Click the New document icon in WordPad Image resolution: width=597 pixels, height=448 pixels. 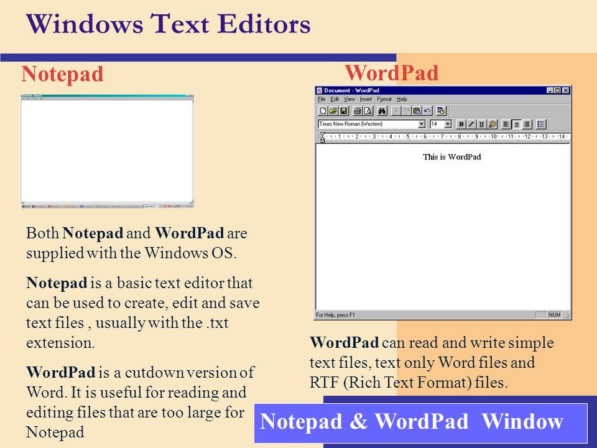tap(323, 111)
